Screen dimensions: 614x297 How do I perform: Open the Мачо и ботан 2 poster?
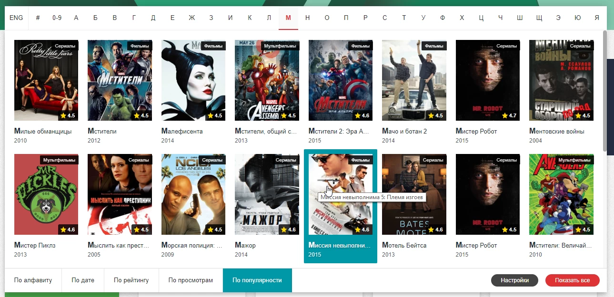(414, 80)
